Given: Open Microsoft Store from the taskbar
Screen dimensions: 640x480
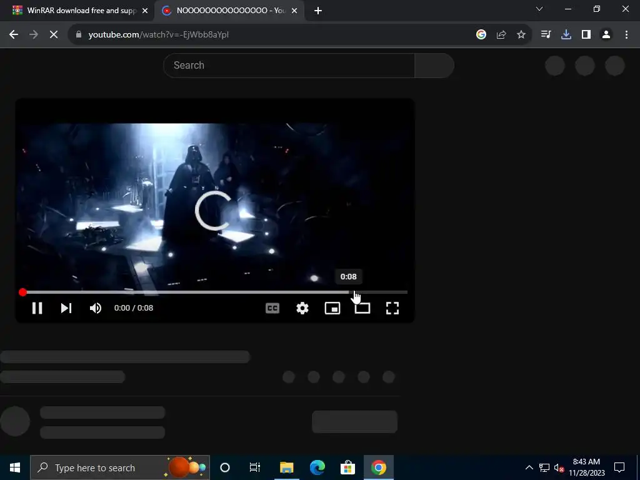Looking at the screenshot, I should tap(347, 467).
